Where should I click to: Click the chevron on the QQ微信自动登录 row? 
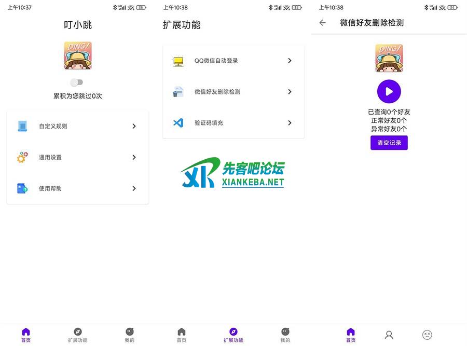(290, 61)
